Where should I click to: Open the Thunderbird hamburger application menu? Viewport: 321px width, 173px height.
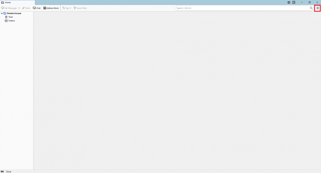[x=317, y=8]
